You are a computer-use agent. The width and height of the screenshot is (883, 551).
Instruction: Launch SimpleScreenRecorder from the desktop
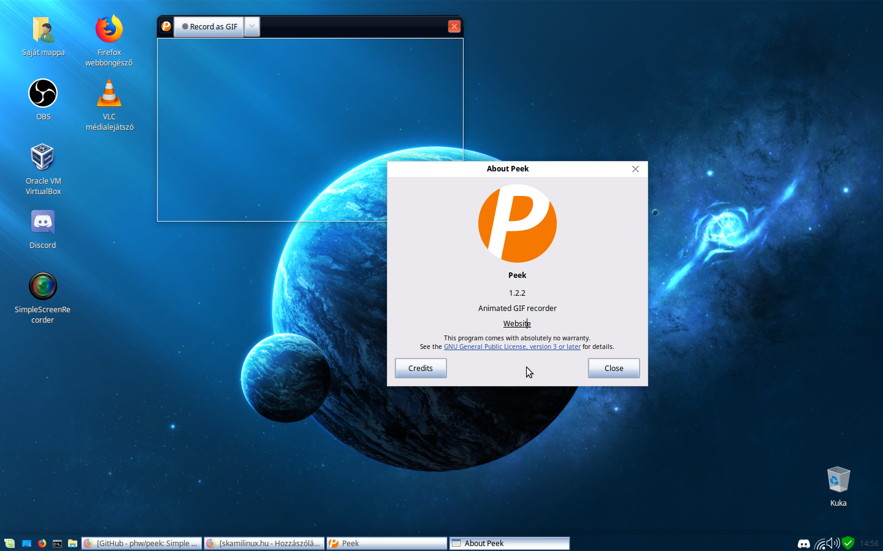tap(43, 298)
